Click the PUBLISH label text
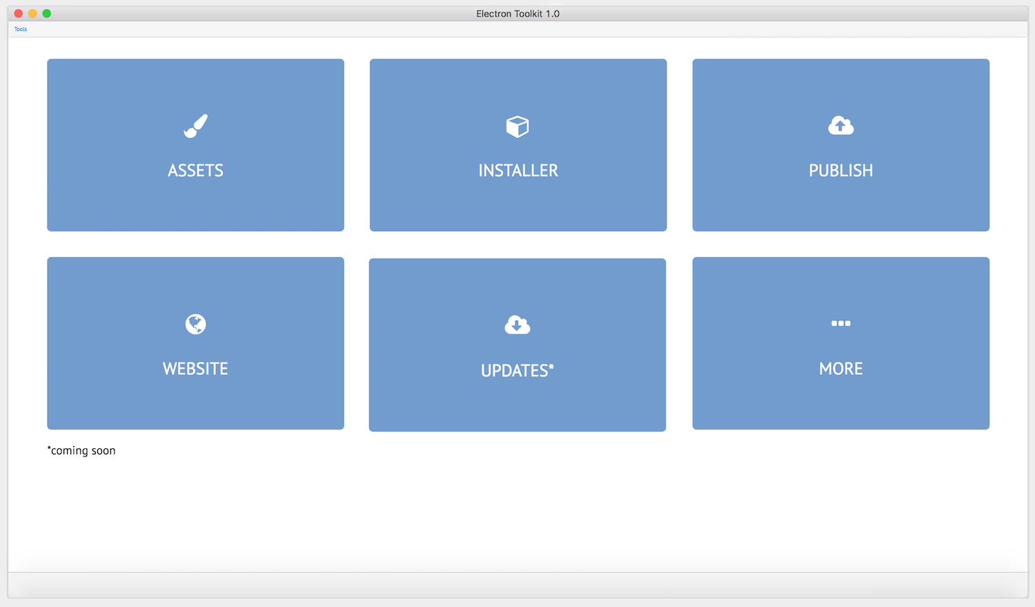This screenshot has height=607, width=1035. pyautogui.click(x=840, y=171)
